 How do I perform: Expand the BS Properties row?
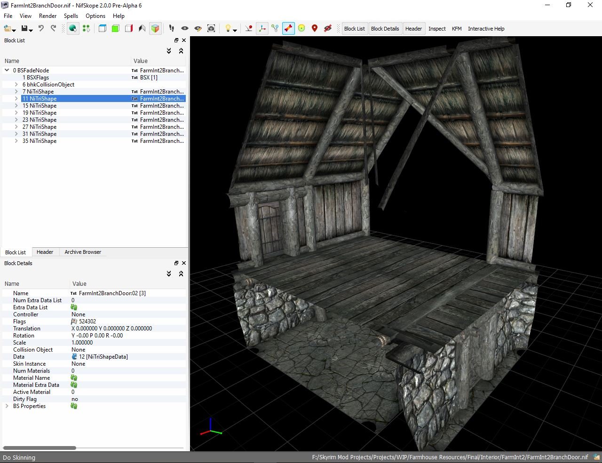[7, 406]
